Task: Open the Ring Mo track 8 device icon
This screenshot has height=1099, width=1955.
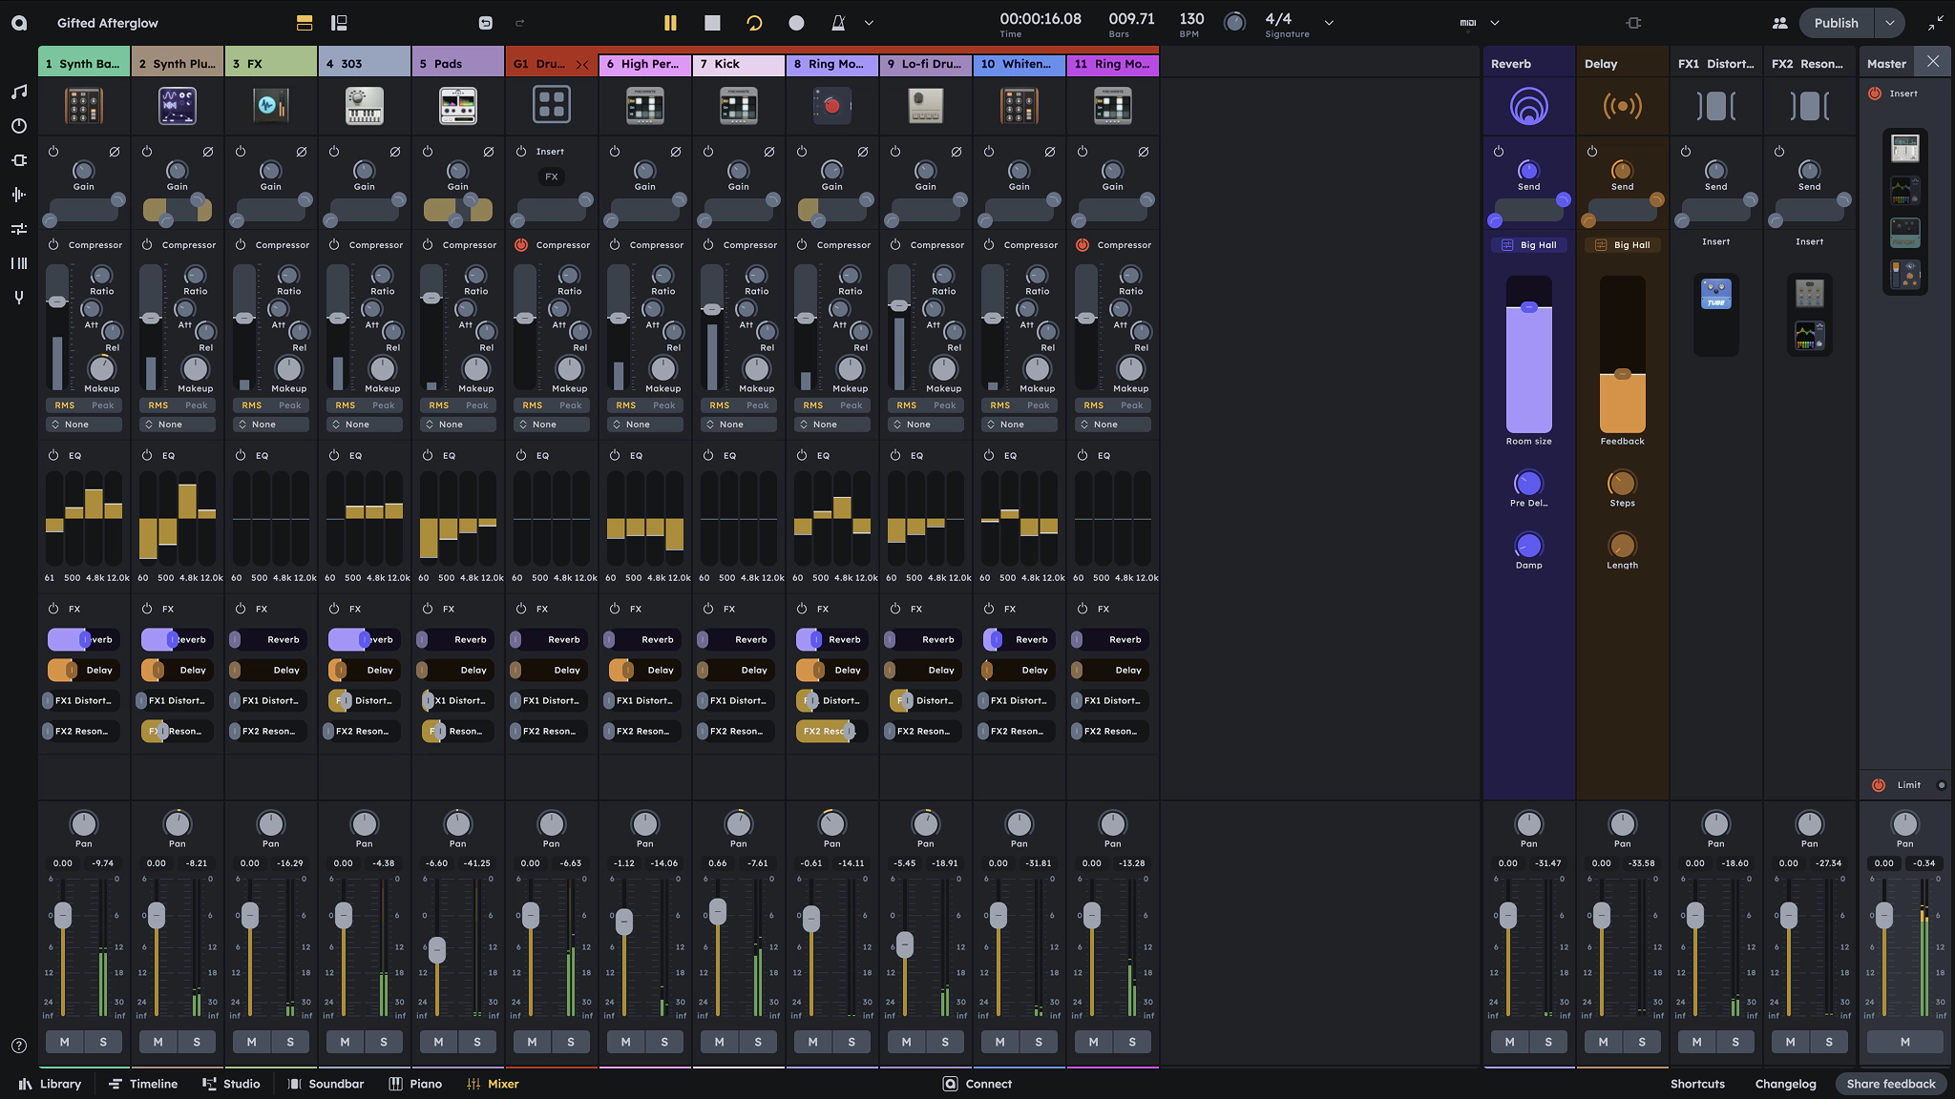Action: coord(832,106)
